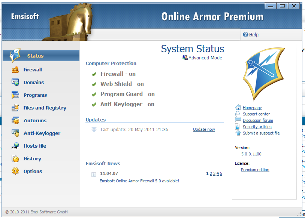305x219 pixels.
Task: Open the Help link
Action: [254, 34]
